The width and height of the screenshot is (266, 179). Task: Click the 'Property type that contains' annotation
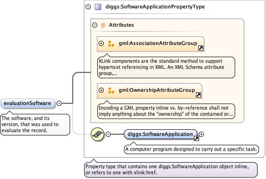tap(171, 170)
